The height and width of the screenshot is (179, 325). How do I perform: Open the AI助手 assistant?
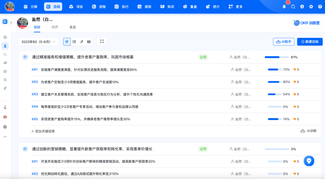pyautogui.click(x=284, y=42)
